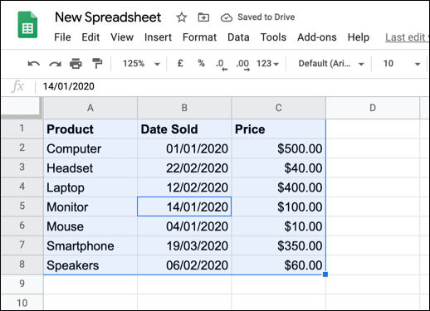Format as percent with % button

click(x=201, y=63)
